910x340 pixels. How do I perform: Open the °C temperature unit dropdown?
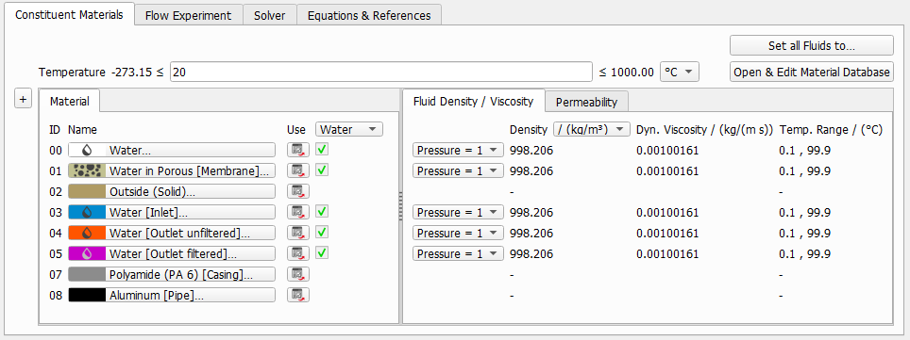coord(680,73)
